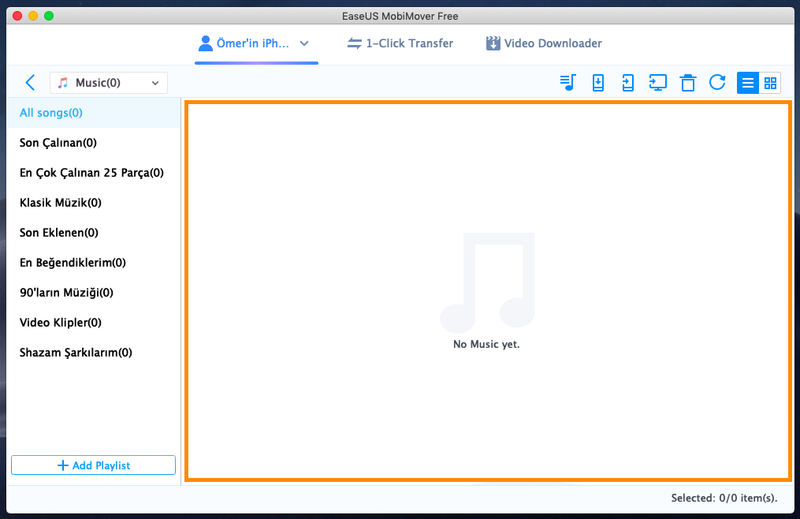Select the Shazam Şarkılarım(0) playlist
The width and height of the screenshot is (800, 519).
coord(76,353)
